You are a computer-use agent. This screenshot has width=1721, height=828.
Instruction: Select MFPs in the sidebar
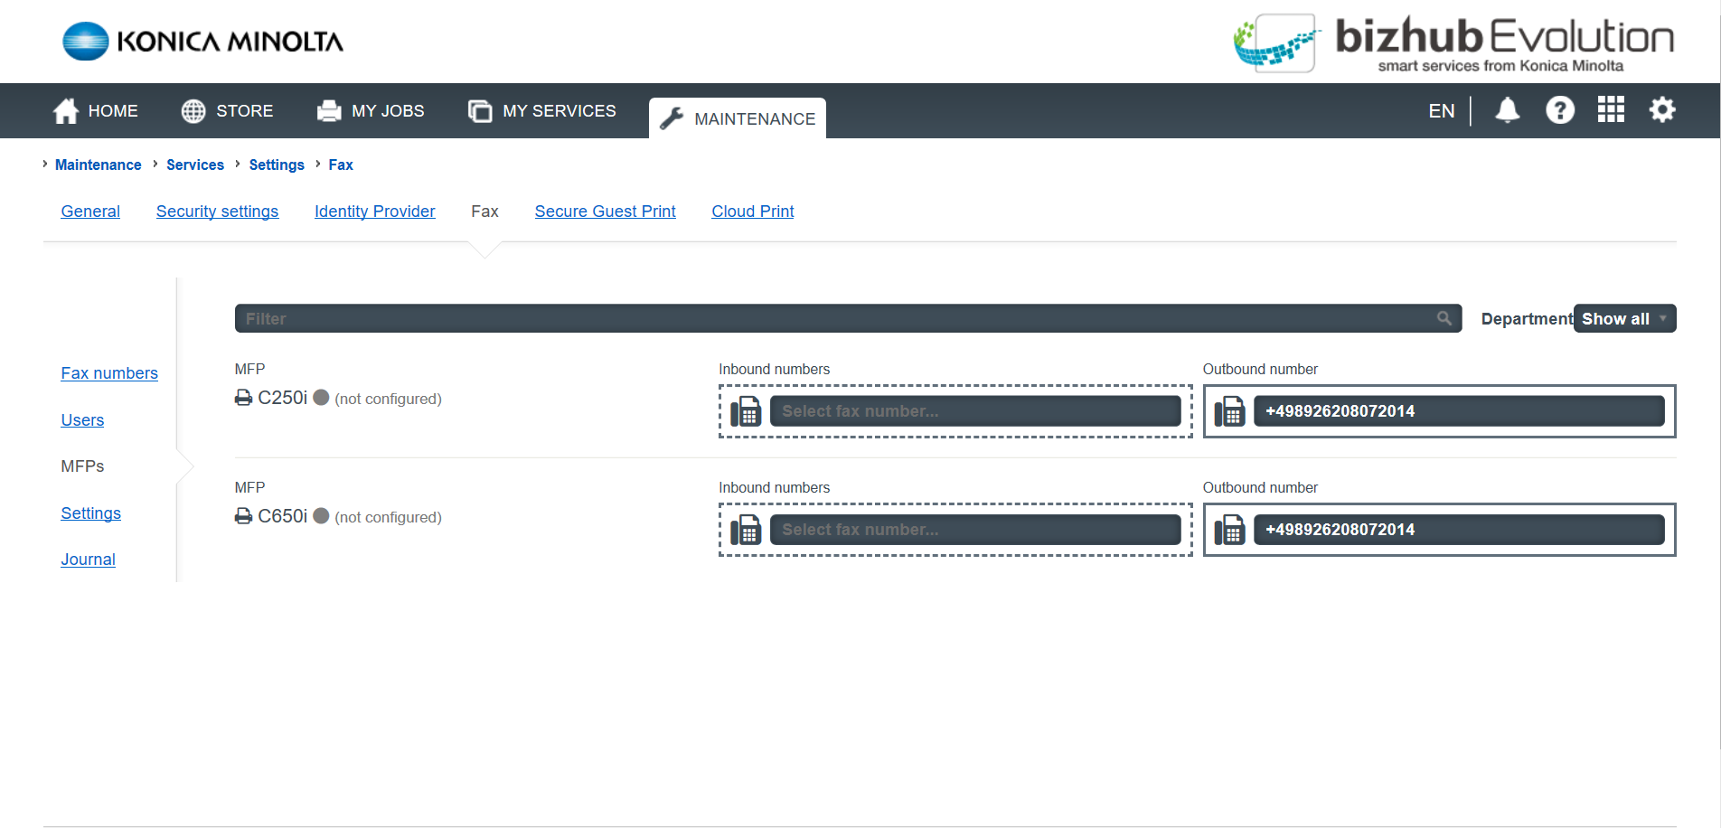pyautogui.click(x=82, y=466)
